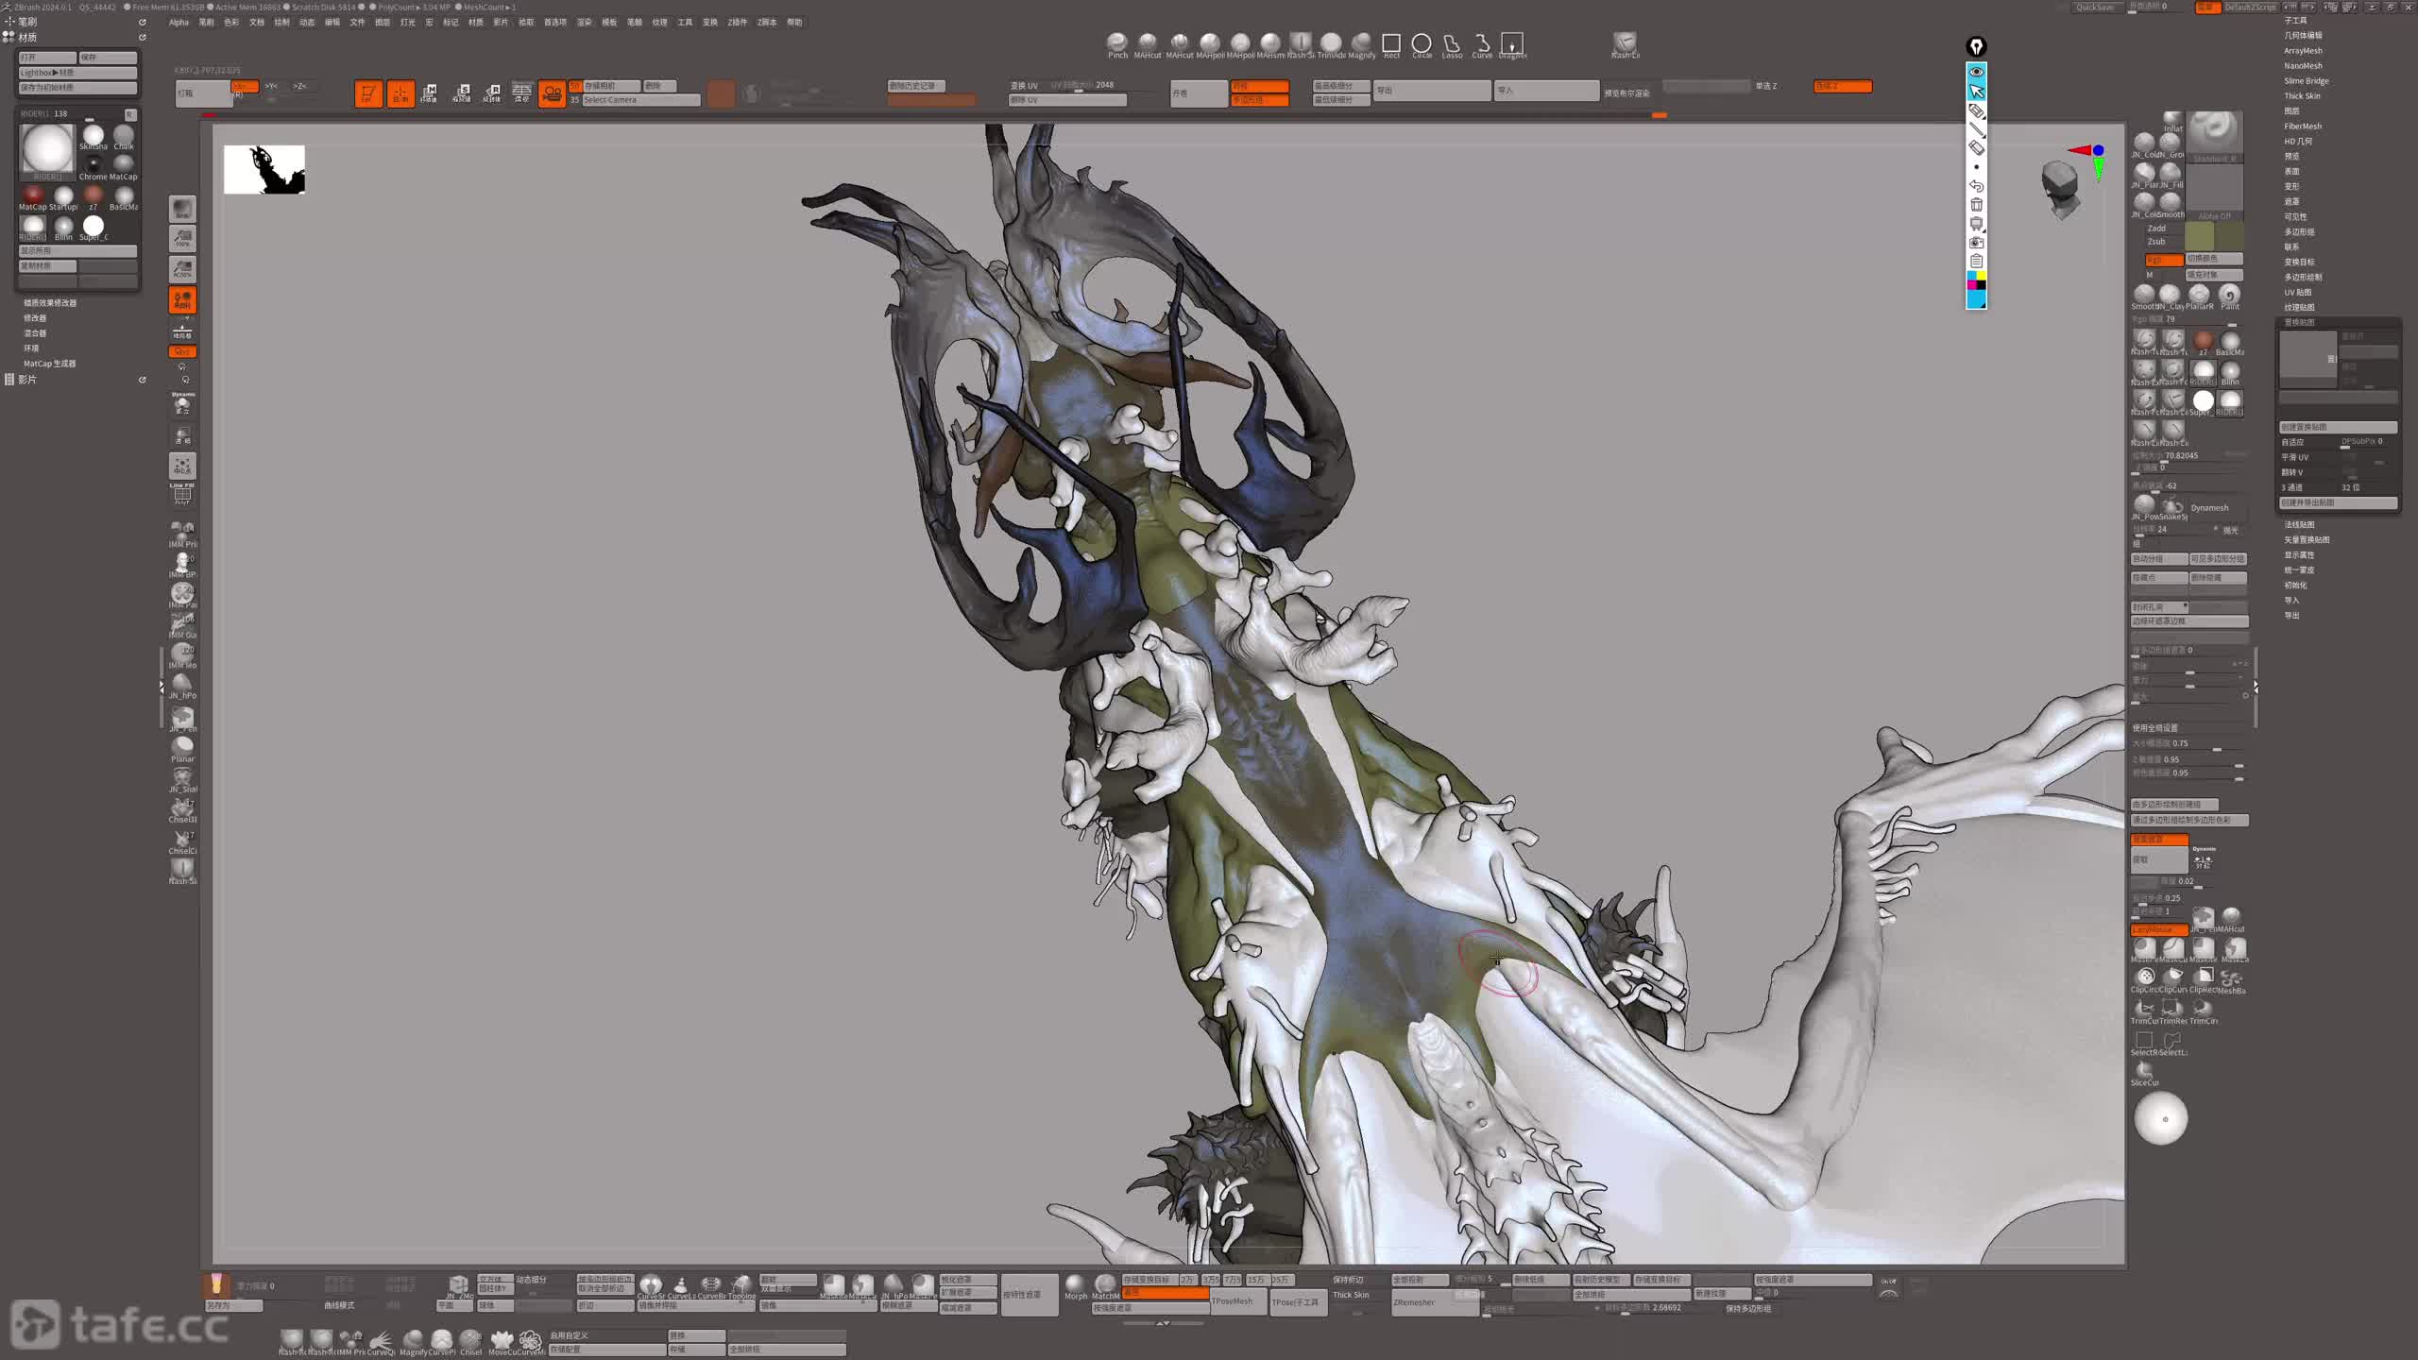Viewport: 2418px width, 1360px height.
Task: Toggle the eye visibility icon
Action: click(1976, 72)
